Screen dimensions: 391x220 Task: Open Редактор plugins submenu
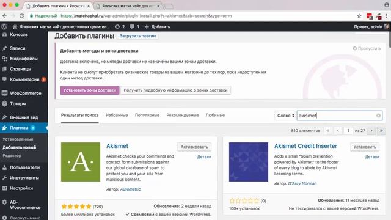pyautogui.click(x=12, y=155)
